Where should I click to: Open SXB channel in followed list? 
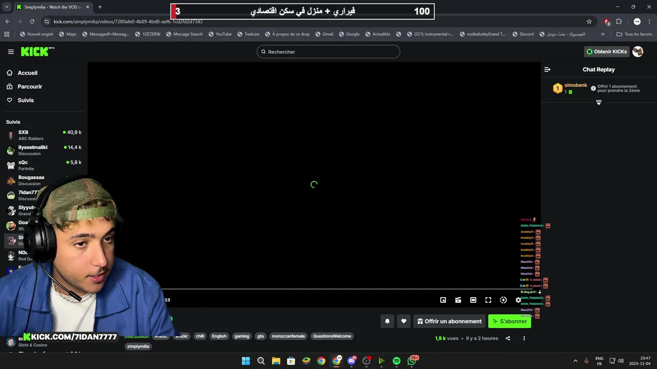pyautogui.click(x=44, y=135)
